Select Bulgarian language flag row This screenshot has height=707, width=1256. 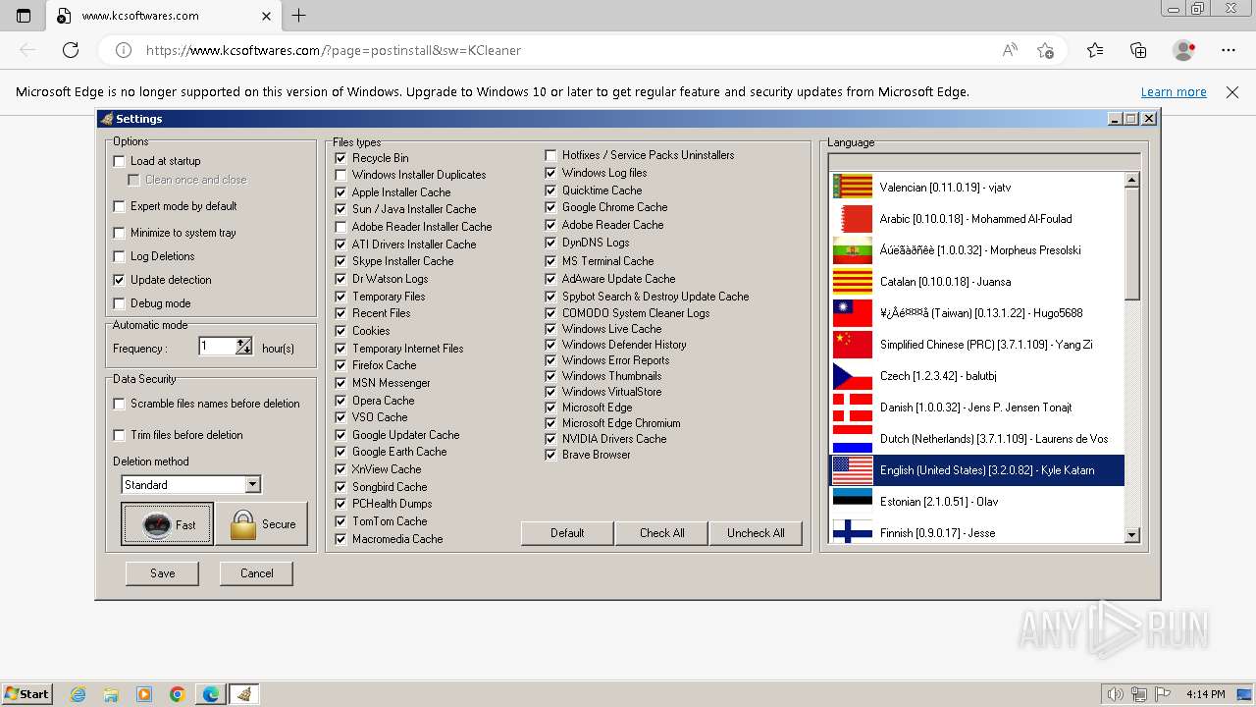pos(977,250)
